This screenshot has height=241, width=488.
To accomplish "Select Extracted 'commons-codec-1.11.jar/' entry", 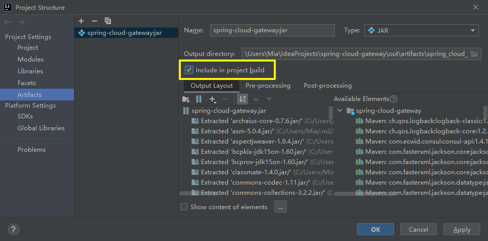I will click(262, 183).
